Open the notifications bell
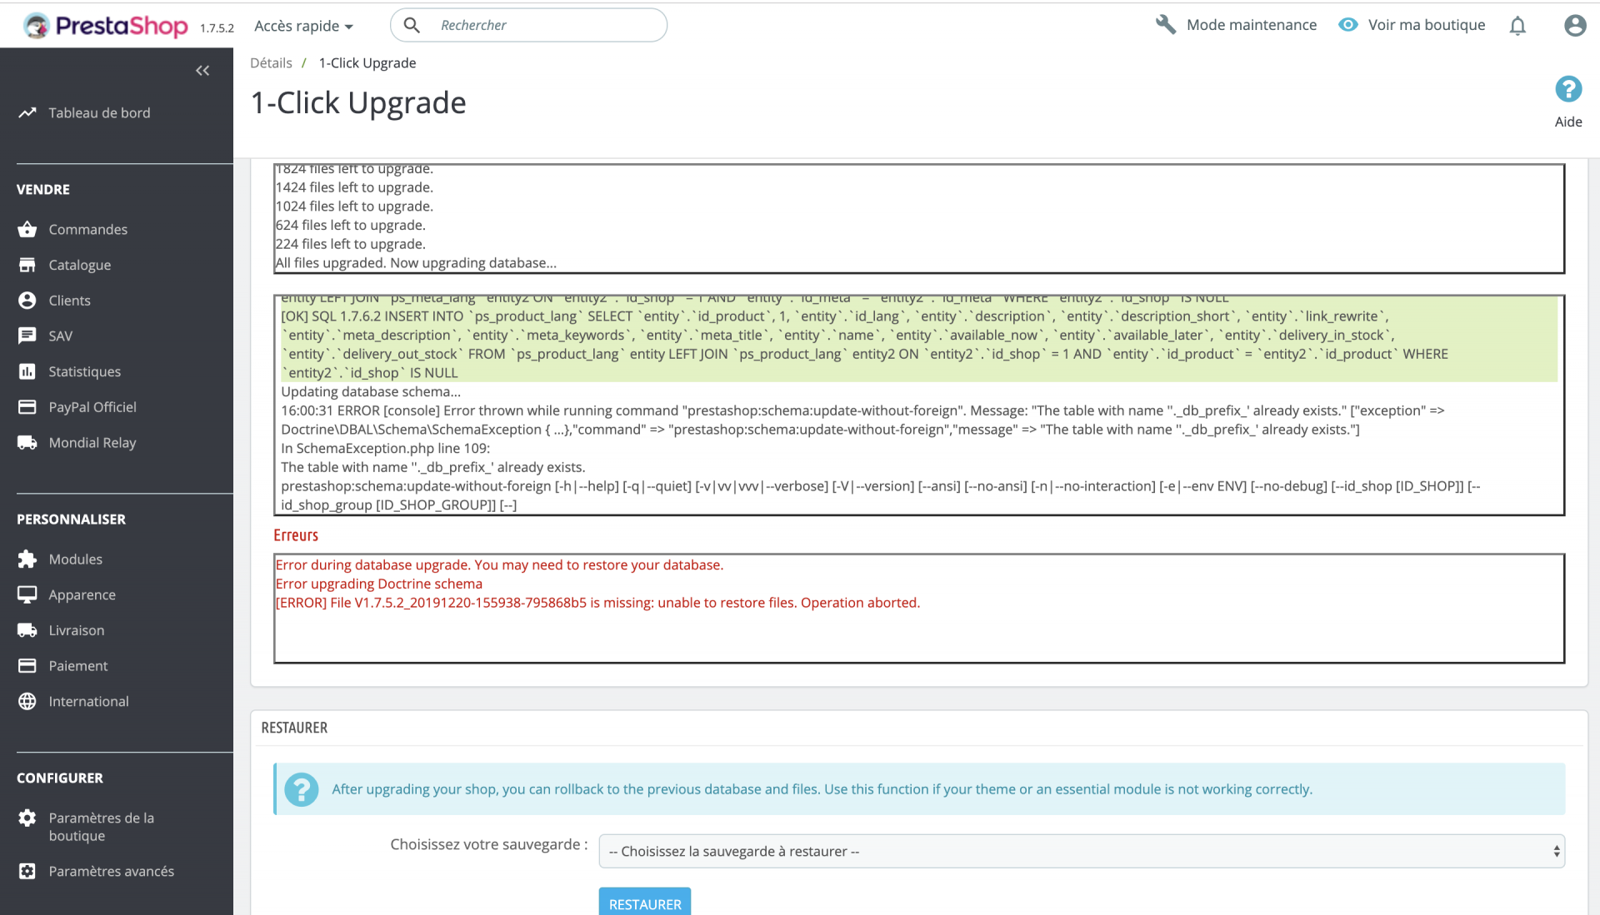Screen dimensions: 1600x915 tap(1517, 26)
